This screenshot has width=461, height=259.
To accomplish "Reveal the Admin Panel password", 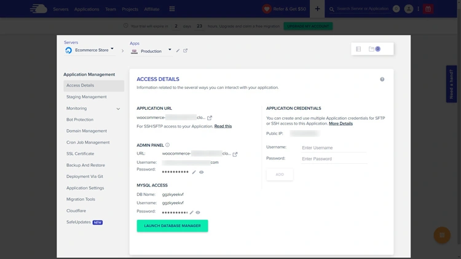I will pyautogui.click(x=202, y=172).
